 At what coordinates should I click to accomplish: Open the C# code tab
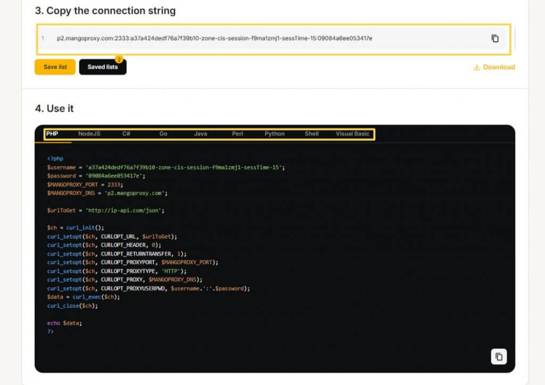(x=126, y=134)
